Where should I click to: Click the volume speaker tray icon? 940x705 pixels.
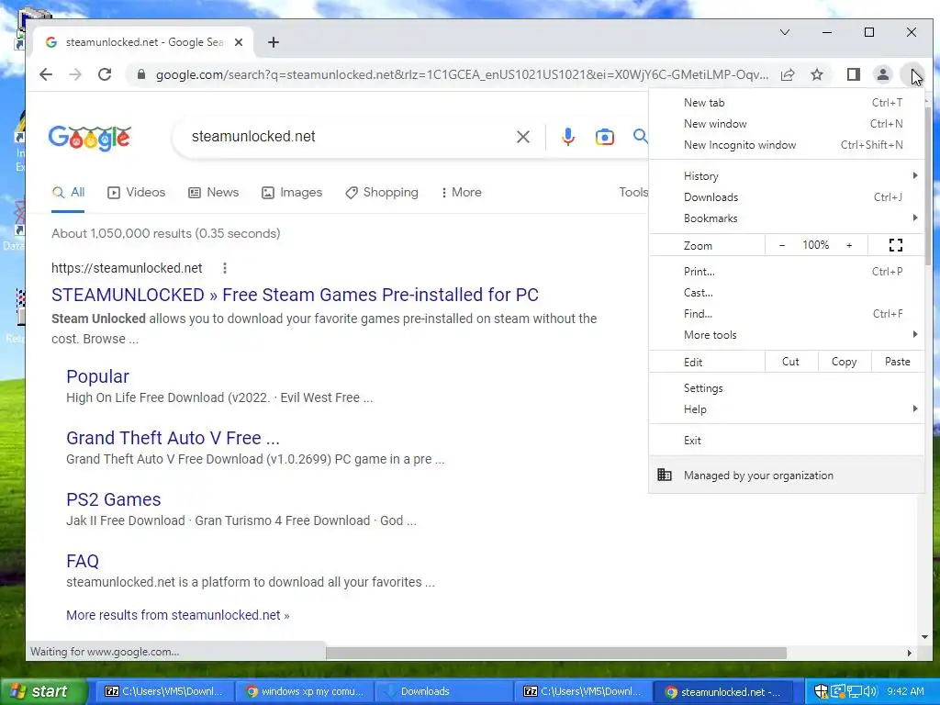tap(870, 691)
